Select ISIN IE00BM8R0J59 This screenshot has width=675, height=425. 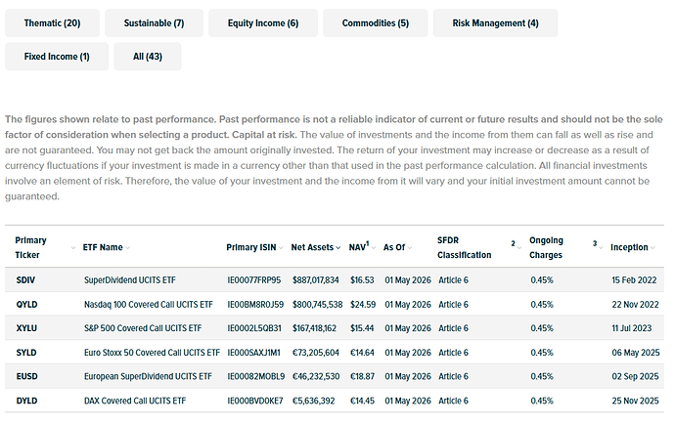coord(255,305)
